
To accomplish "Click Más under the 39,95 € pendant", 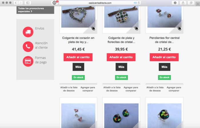I will [121, 67].
